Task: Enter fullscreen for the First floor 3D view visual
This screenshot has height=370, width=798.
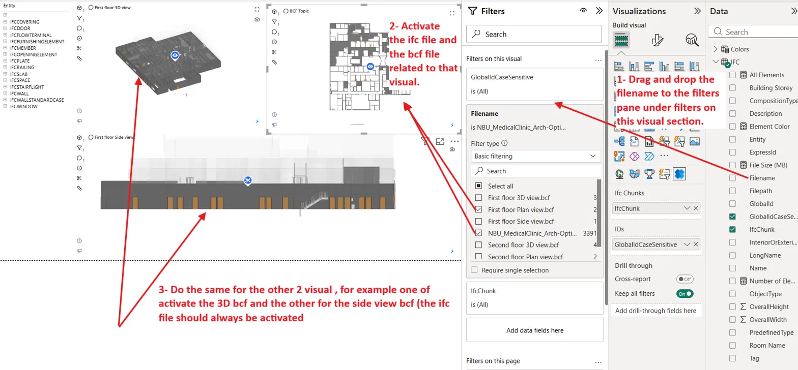Action: (257, 9)
